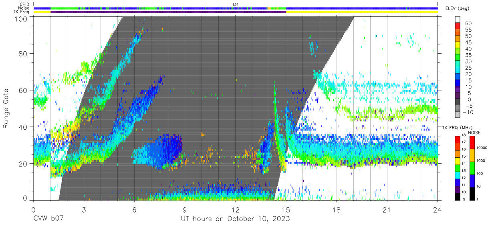Choose the light gray bottom swatch of ELEV scale
Image resolution: width=492 pixels, height=227 pixels.
tap(458, 115)
